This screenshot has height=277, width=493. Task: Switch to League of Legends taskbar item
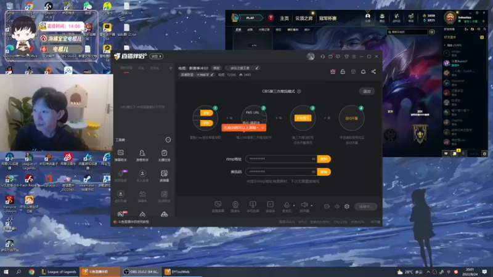(59, 271)
